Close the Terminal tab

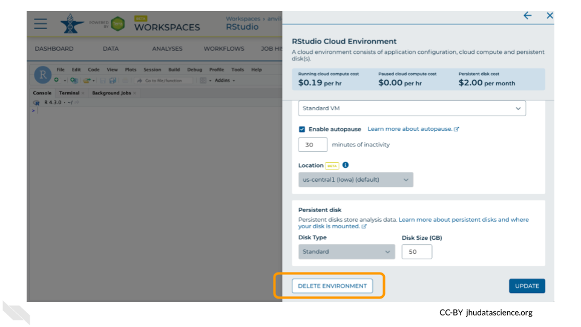tap(83, 93)
